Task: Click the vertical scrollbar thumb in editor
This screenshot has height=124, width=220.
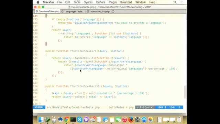Action: [x=185, y=92]
